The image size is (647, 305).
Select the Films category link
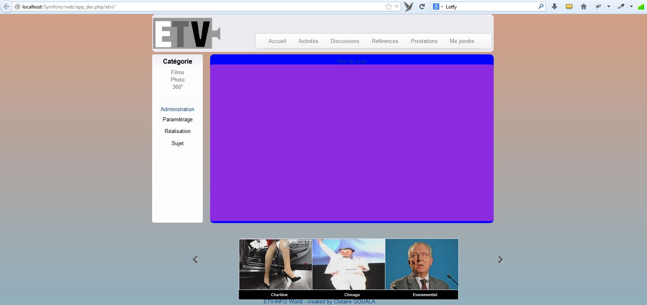click(177, 72)
